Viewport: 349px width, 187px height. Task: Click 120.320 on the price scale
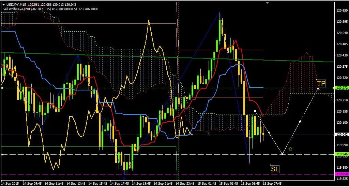342,78
